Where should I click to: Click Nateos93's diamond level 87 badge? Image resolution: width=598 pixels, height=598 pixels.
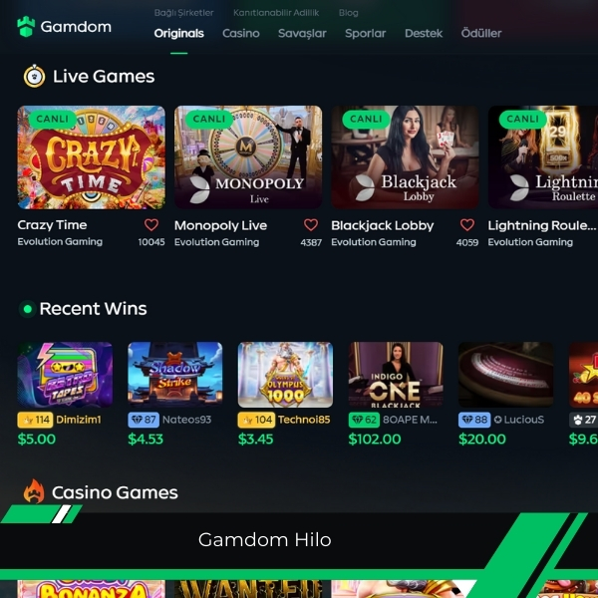point(143,420)
